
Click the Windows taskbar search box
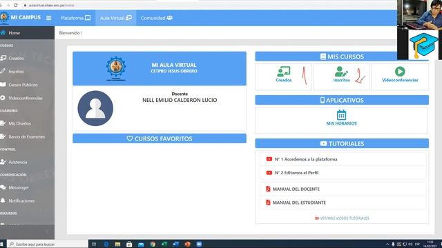[48, 244]
